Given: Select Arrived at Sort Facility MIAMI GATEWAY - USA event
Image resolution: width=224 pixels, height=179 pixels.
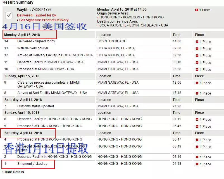Looking at the screenshot, I should coord(52,93).
